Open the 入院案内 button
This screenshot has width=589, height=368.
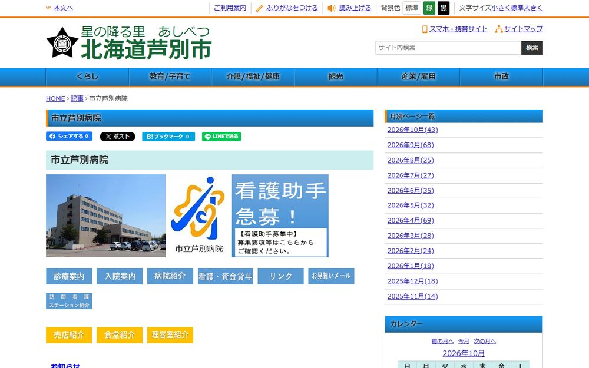(x=120, y=276)
